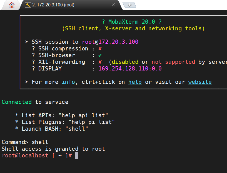
Task: Close the 172.20.3.100 (root) tab
Action: click(113, 5)
